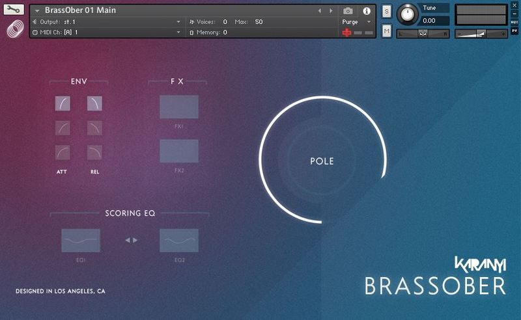Expand the instrument name dropdown arrow
Screen dimensions: 521x320
point(37,11)
